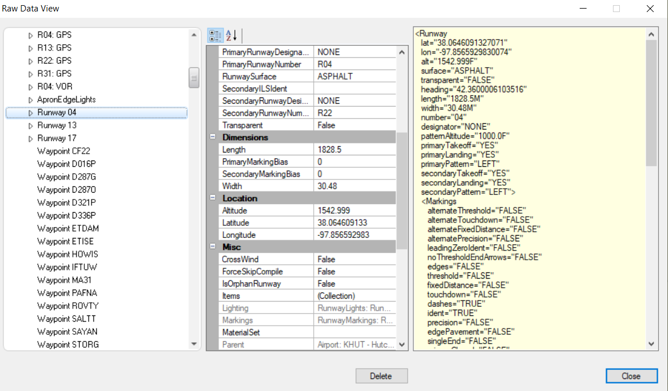The image size is (668, 391).
Task: Switch property grid to Categorized view
Action: [215, 35]
